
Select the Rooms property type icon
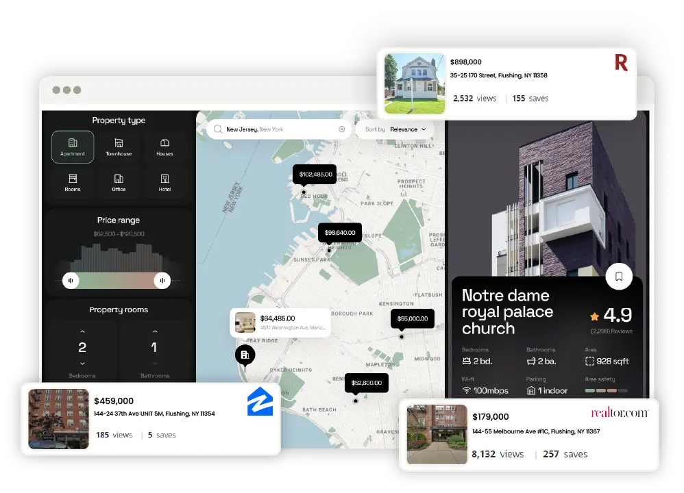point(73,182)
